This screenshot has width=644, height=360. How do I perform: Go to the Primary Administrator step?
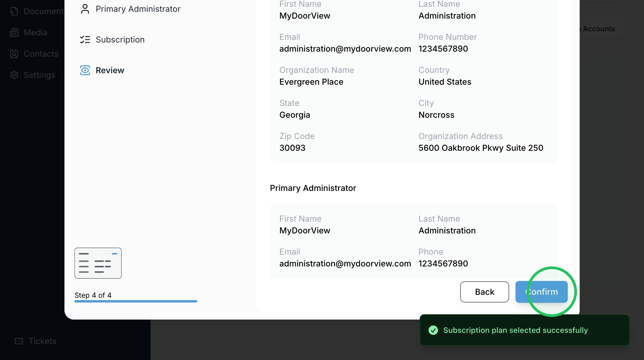point(130,9)
